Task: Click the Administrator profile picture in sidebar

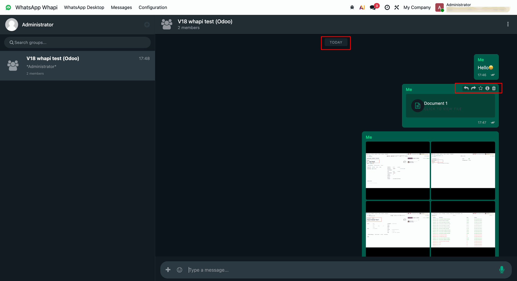Action: [12, 25]
